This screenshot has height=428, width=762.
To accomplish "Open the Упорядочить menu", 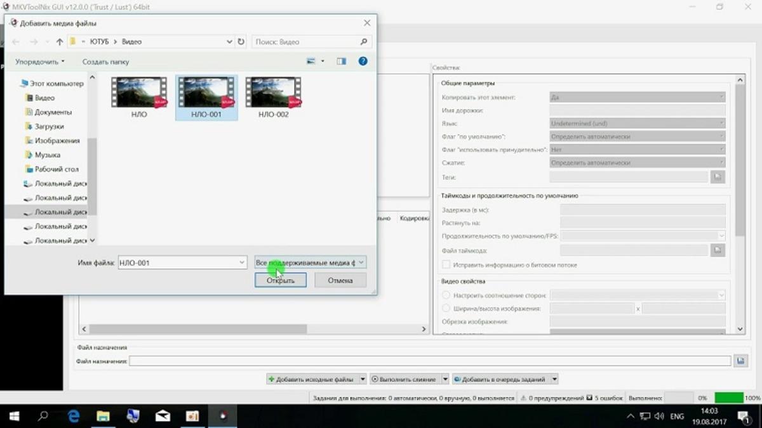I will [x=40, y=62].
